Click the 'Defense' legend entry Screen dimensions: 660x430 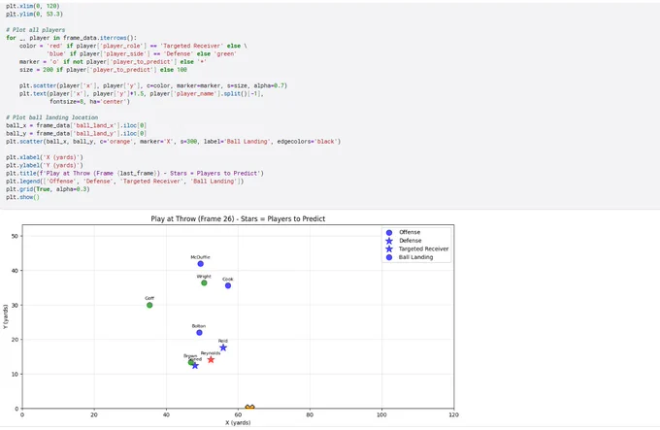[411, 241]
